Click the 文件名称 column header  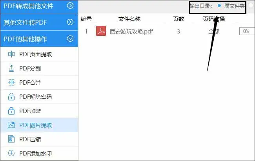[x=129, y=19]
